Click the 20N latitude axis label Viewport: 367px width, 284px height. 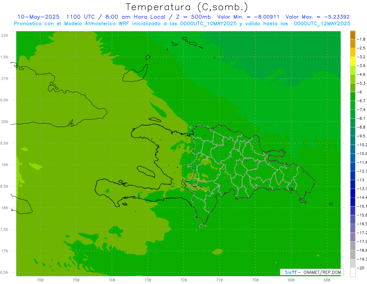point(5,122)
